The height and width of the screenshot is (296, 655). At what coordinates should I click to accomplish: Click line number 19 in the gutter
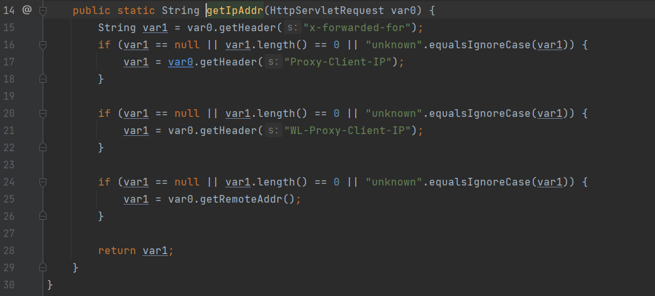tap(9, 97)
